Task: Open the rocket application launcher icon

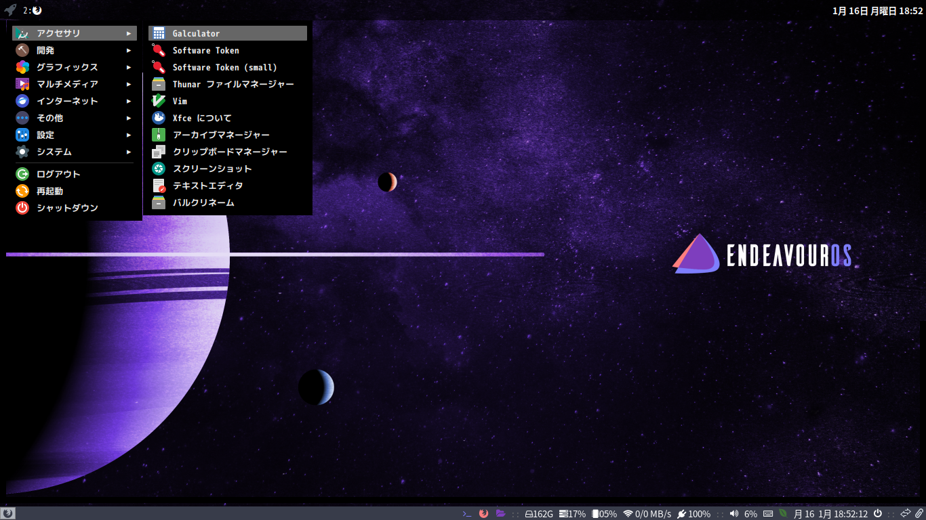Action: pyautogui.click(x=9, y=10)
